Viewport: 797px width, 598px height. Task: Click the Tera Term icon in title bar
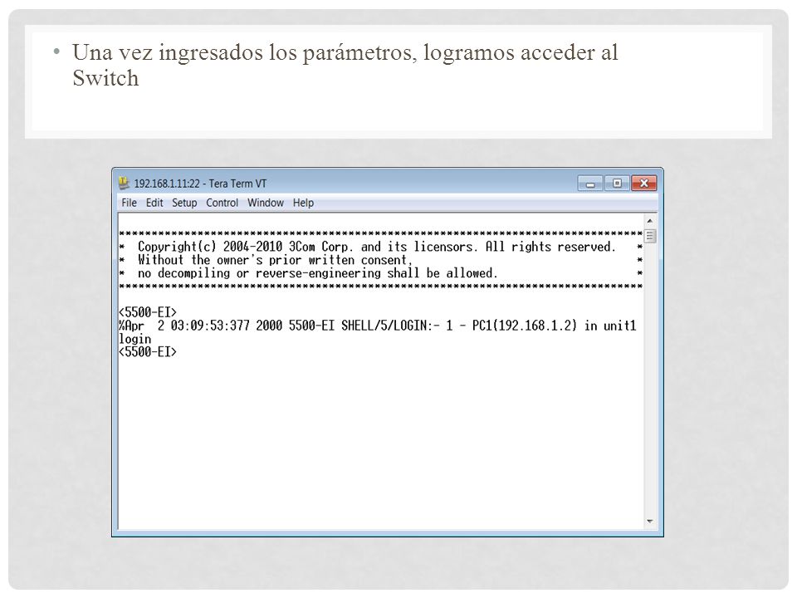click(124, 183)
